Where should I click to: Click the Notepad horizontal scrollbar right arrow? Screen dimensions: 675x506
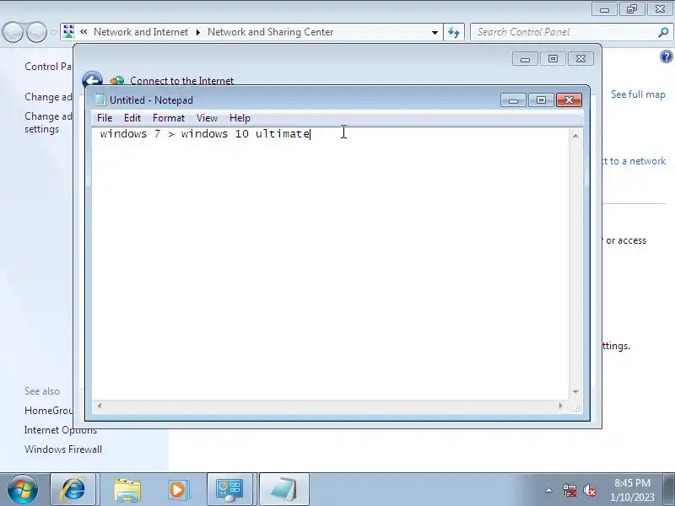point(560,406)
